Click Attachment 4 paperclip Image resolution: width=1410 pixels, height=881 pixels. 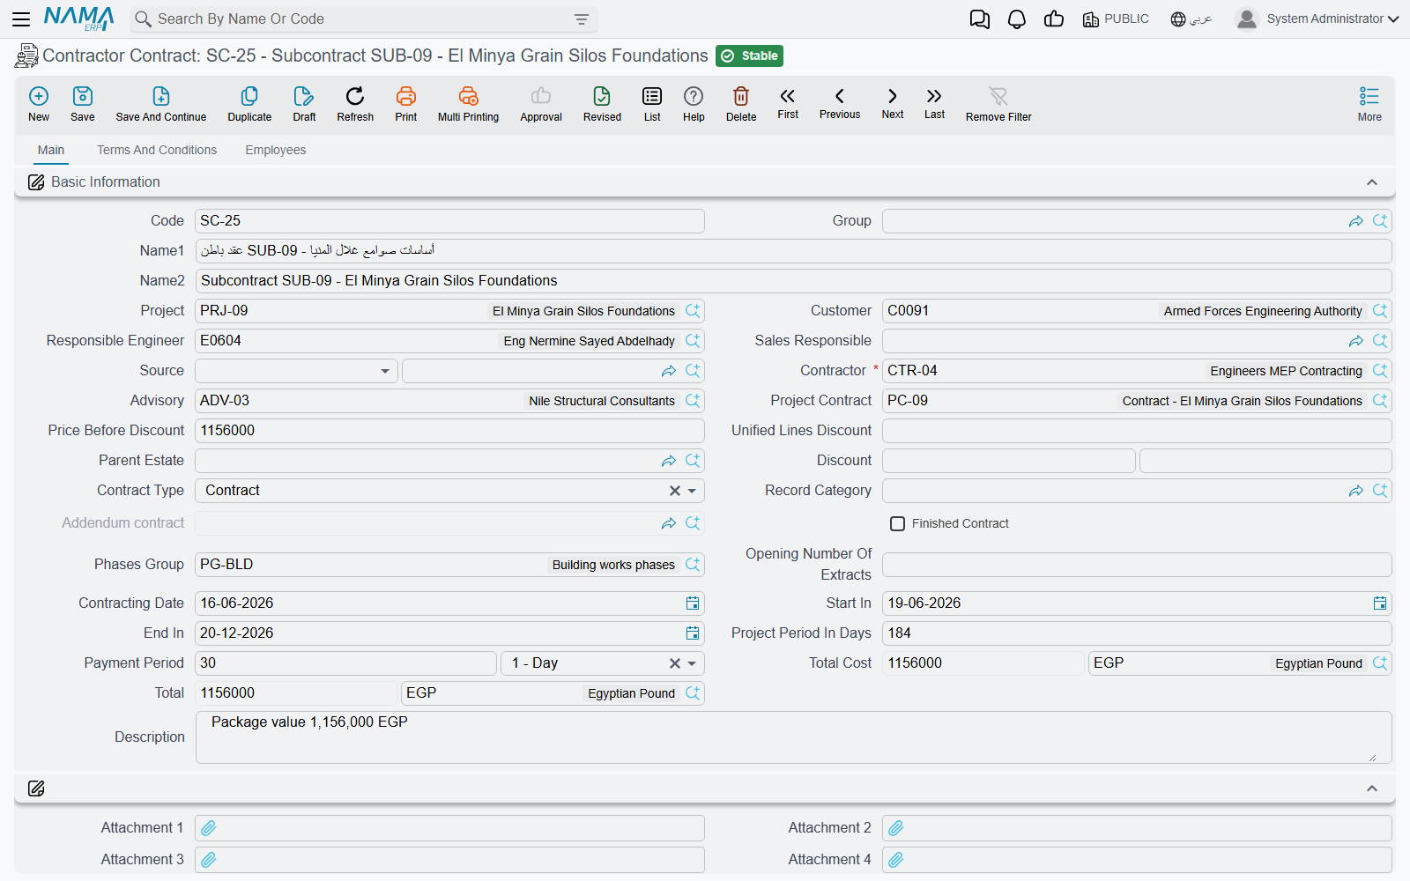(x=896, y=860)
